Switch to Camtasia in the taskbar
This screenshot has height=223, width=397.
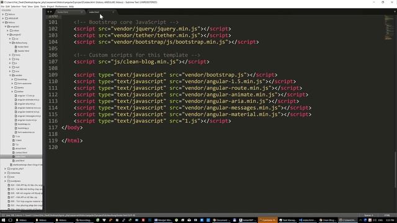click(267, 221)
